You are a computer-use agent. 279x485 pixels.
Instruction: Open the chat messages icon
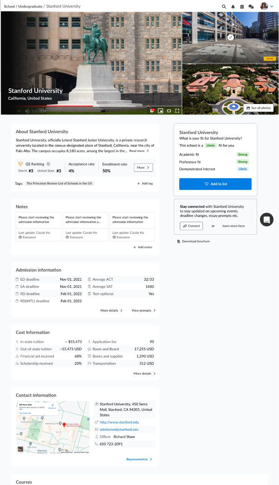[251, 6]
